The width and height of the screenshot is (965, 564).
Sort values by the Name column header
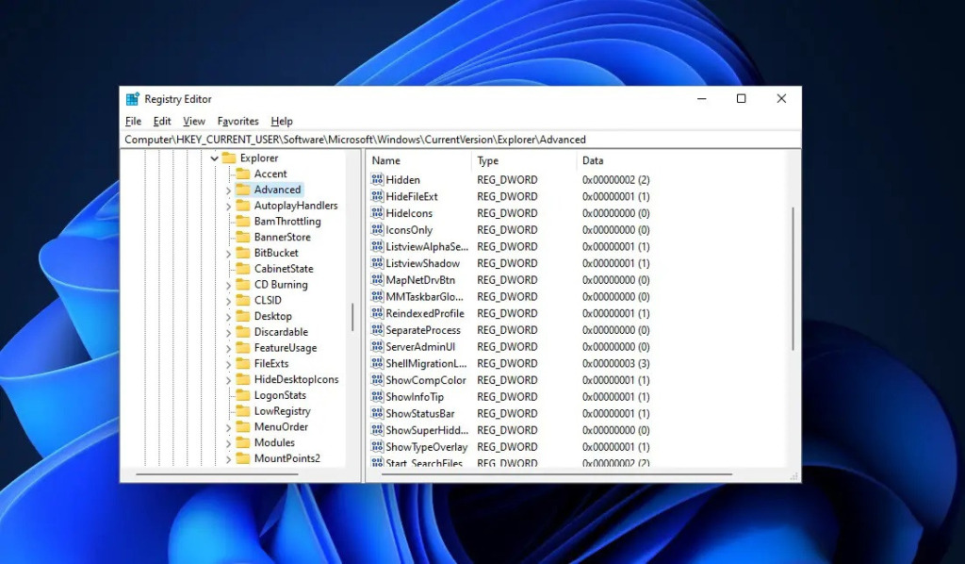pos(386,161)
